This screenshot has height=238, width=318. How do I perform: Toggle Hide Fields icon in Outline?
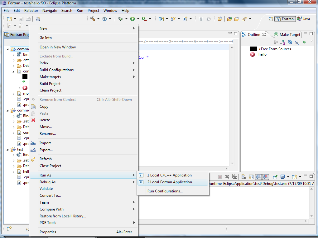(290, 42)
